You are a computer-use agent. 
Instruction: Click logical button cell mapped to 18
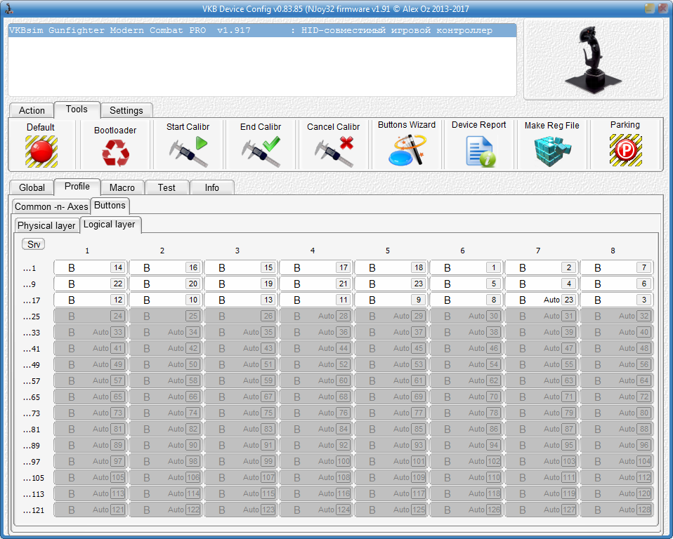click(x=391, y=267)
